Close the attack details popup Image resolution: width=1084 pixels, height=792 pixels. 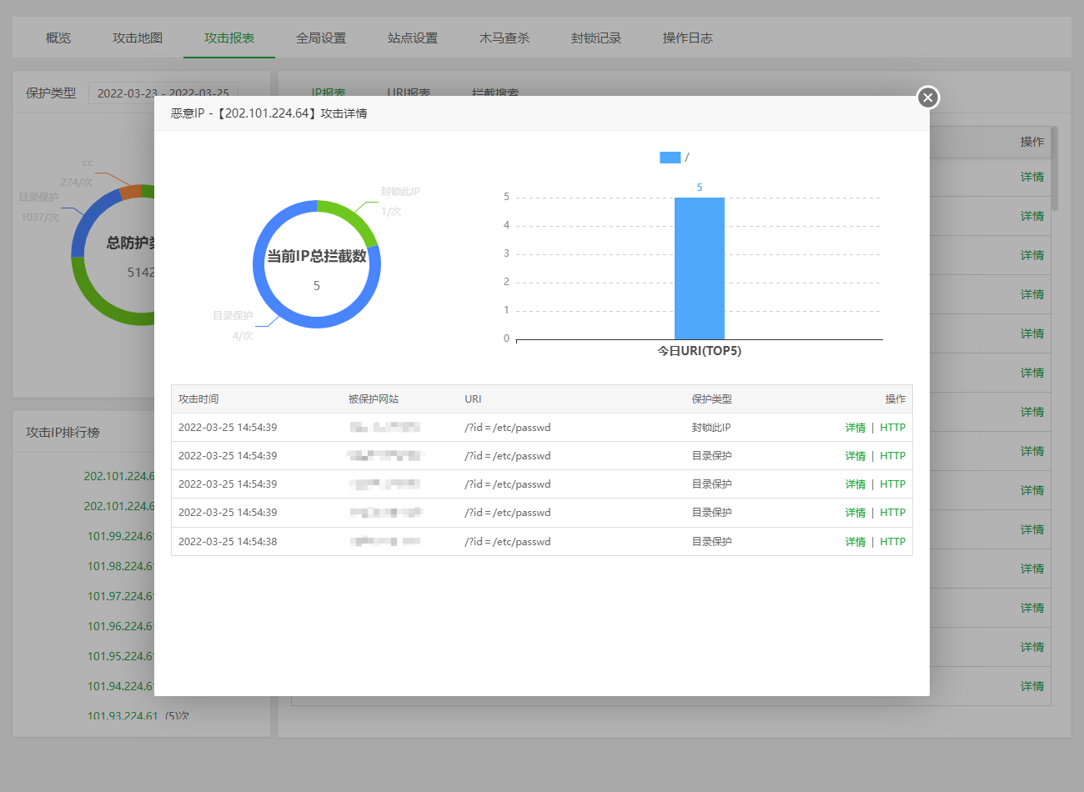click(x=928, y=98)
